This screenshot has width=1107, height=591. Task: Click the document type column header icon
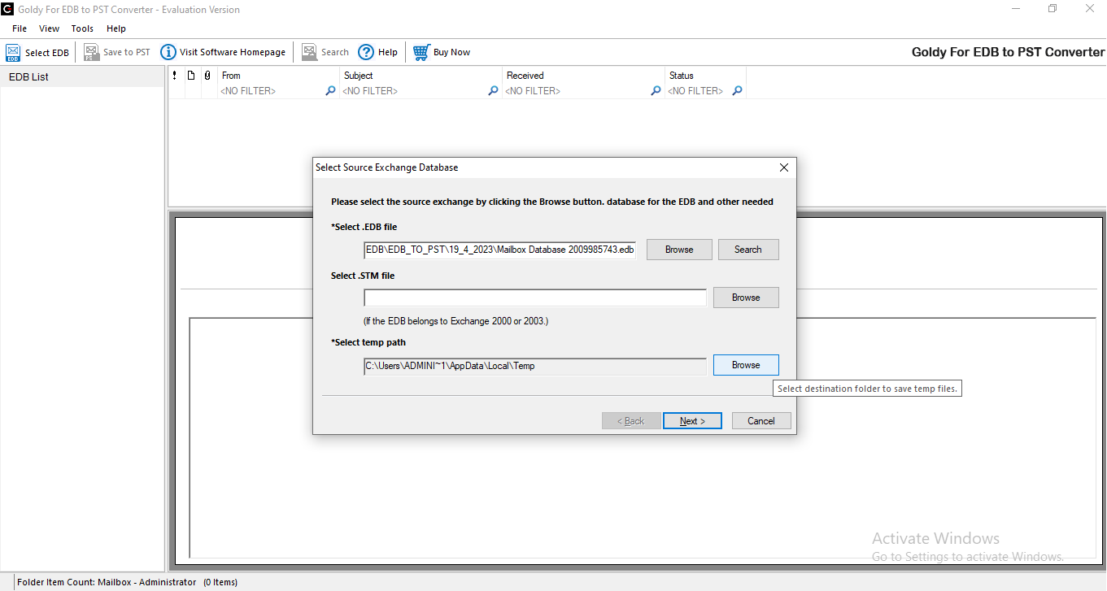coord(191,76)
